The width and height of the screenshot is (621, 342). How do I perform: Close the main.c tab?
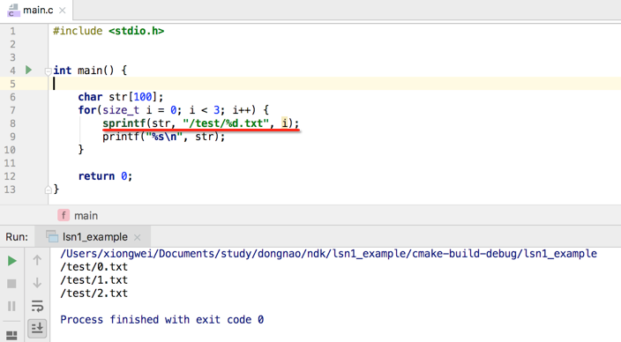pyautogui.click(x=62, y=11)
